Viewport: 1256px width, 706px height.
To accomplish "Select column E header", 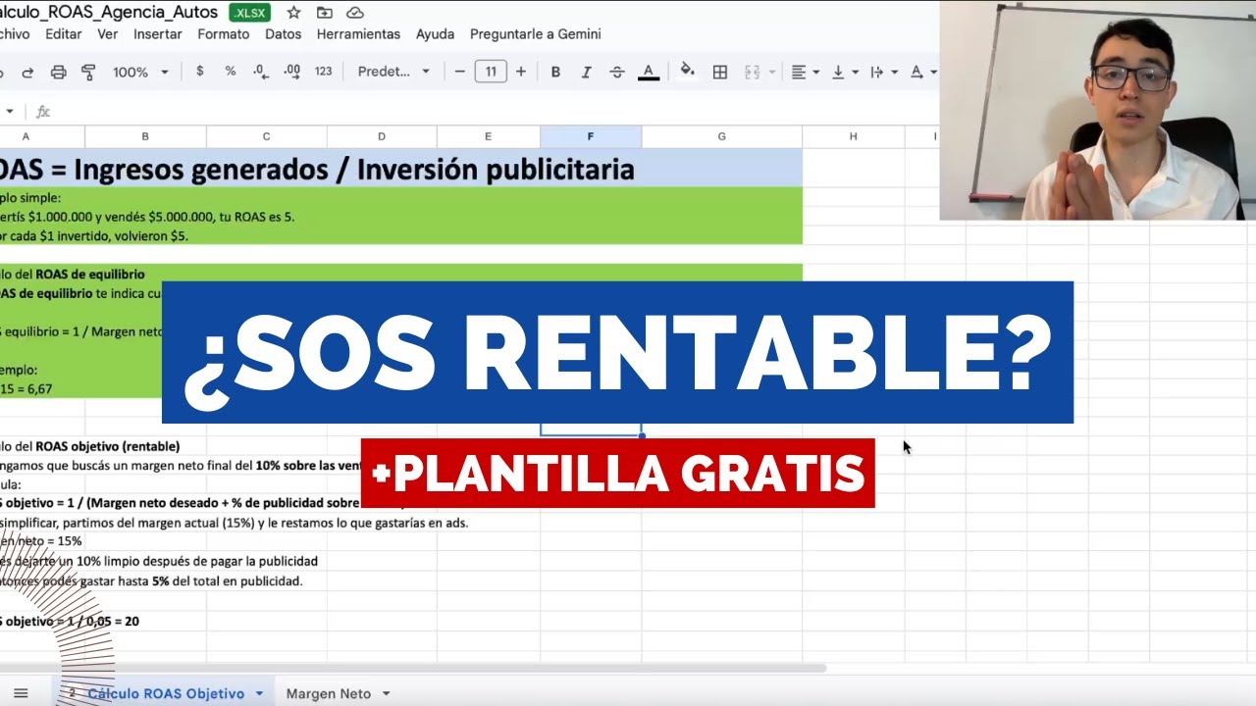I will pos(488,136).
